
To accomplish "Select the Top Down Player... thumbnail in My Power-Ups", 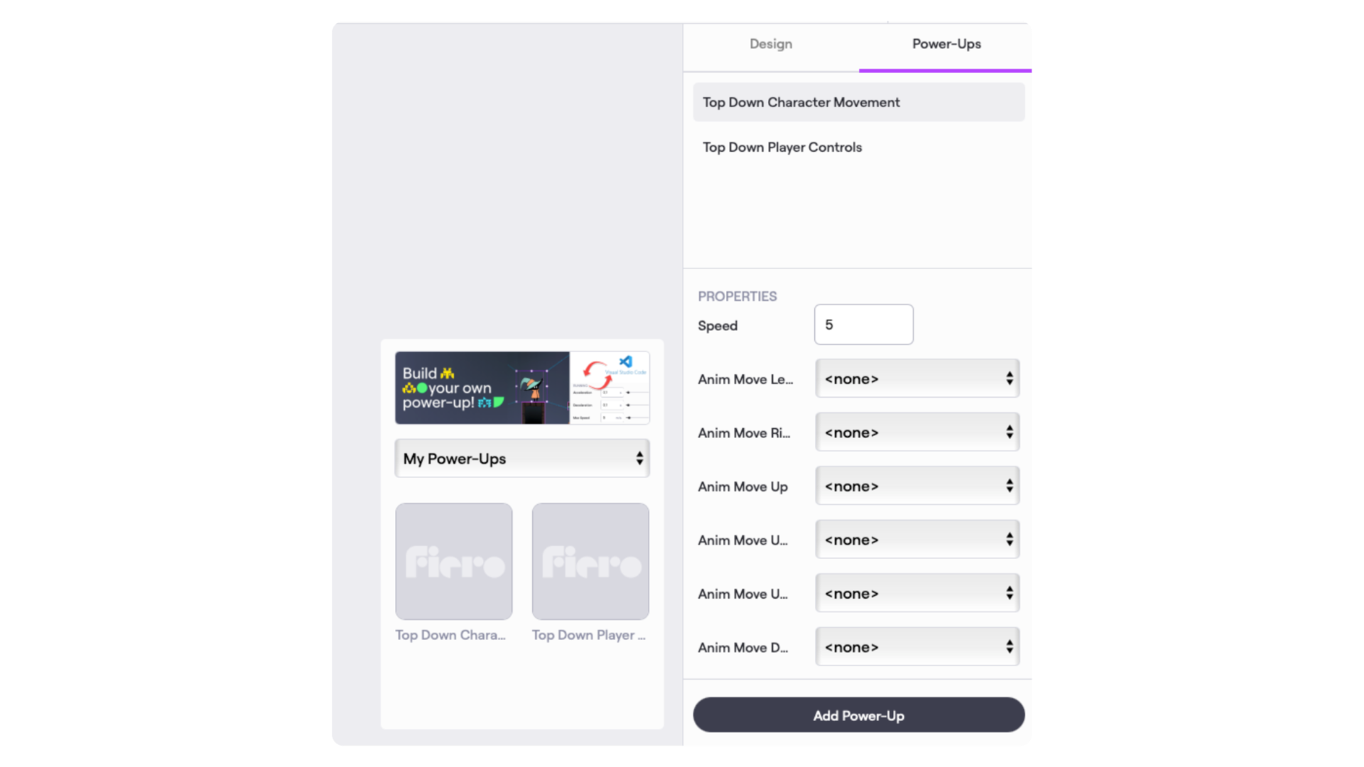I will (590, 561).
